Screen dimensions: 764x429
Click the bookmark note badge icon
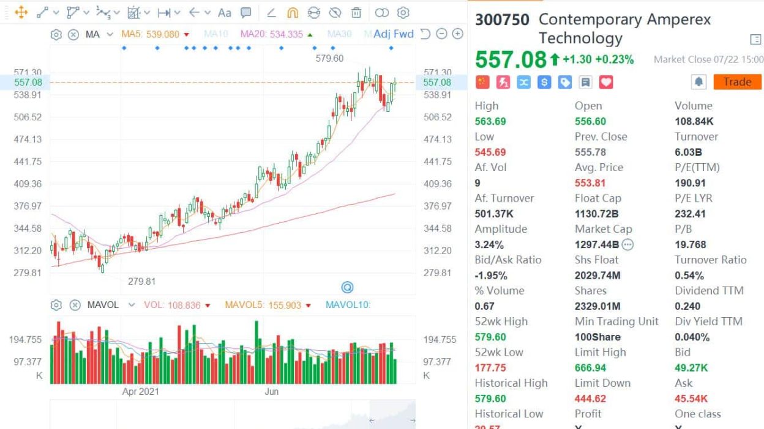[585, 82]
